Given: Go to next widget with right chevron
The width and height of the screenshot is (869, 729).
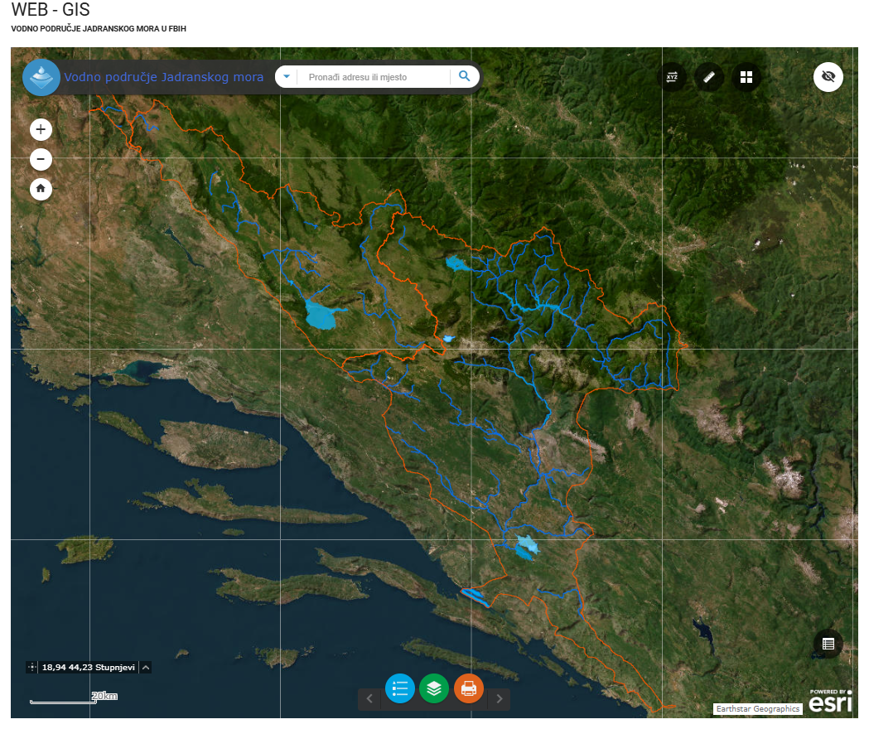Looking at the screenshot, I should click(x=500, y=698).
